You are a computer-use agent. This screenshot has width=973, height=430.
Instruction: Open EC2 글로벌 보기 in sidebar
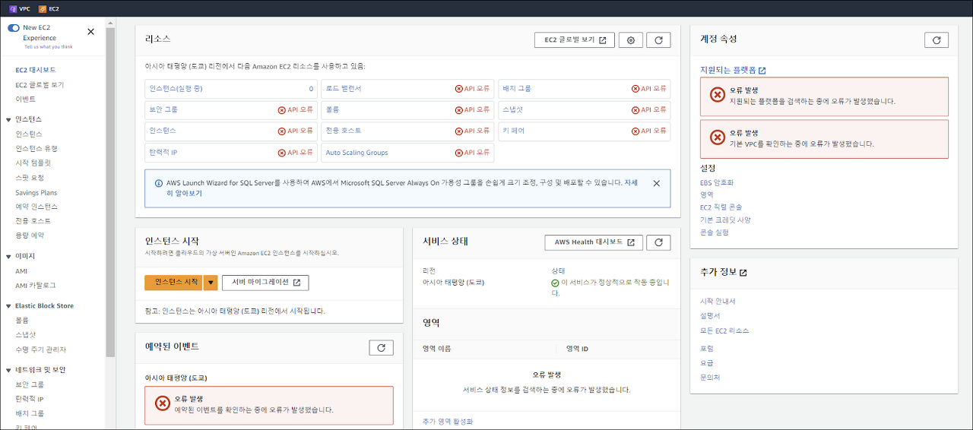(x=40, y=84)
